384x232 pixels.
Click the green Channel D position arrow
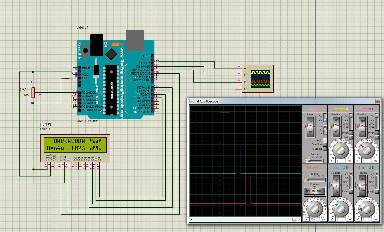pyautogui.click(x=355, y=185)
